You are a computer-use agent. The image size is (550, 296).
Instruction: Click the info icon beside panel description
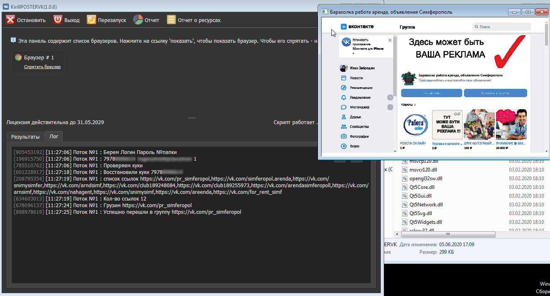(x=13, y=40)
